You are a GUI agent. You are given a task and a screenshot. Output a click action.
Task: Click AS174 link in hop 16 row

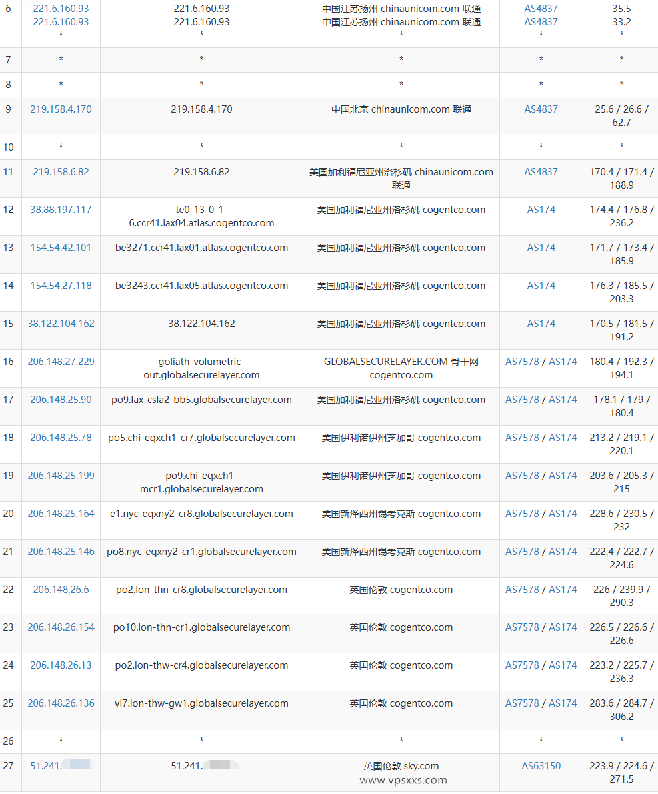click(563, 362)
